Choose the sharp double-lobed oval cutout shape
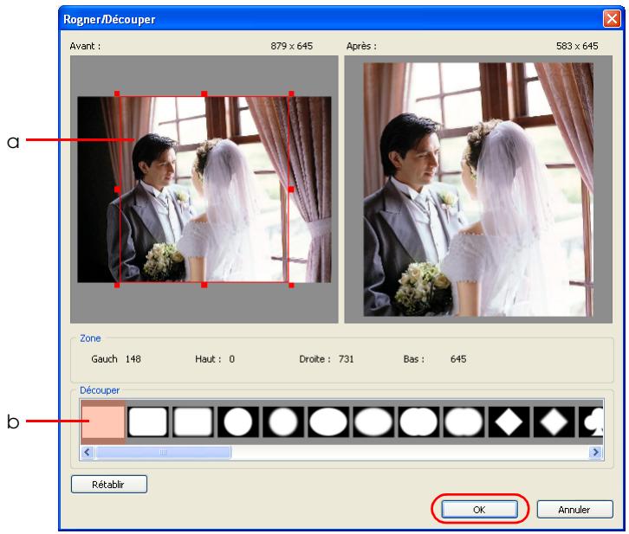The height and width of the screenshot is (534, 629). click(418, 421)
